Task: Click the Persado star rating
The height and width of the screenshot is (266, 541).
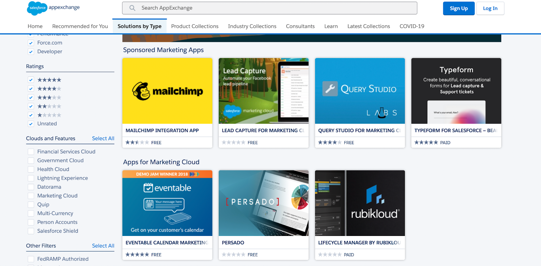Action: (x=234, y=255)
